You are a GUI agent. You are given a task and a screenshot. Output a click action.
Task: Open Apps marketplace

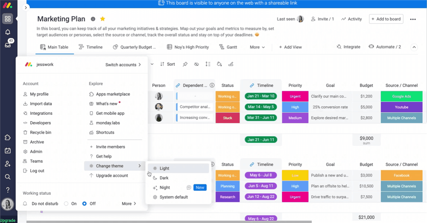tap(110, 94)
